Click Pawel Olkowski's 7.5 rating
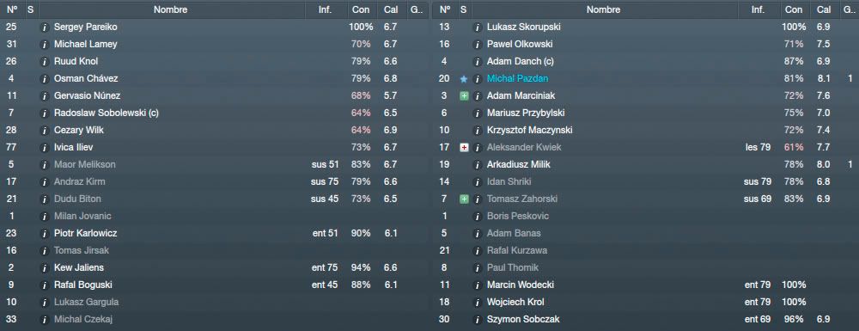Viewport: 859px width, 331px height. [823, 44]
